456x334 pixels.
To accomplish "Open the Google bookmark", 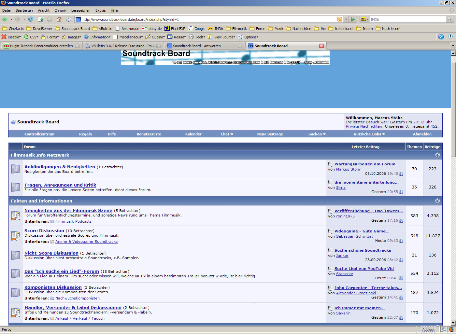I will click(197, 29).
